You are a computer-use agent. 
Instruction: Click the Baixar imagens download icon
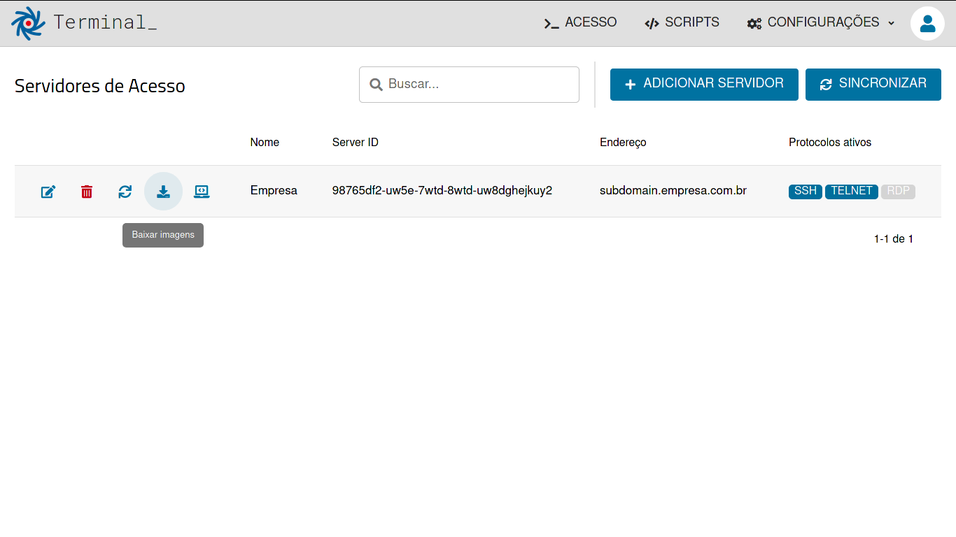point(163,192)
